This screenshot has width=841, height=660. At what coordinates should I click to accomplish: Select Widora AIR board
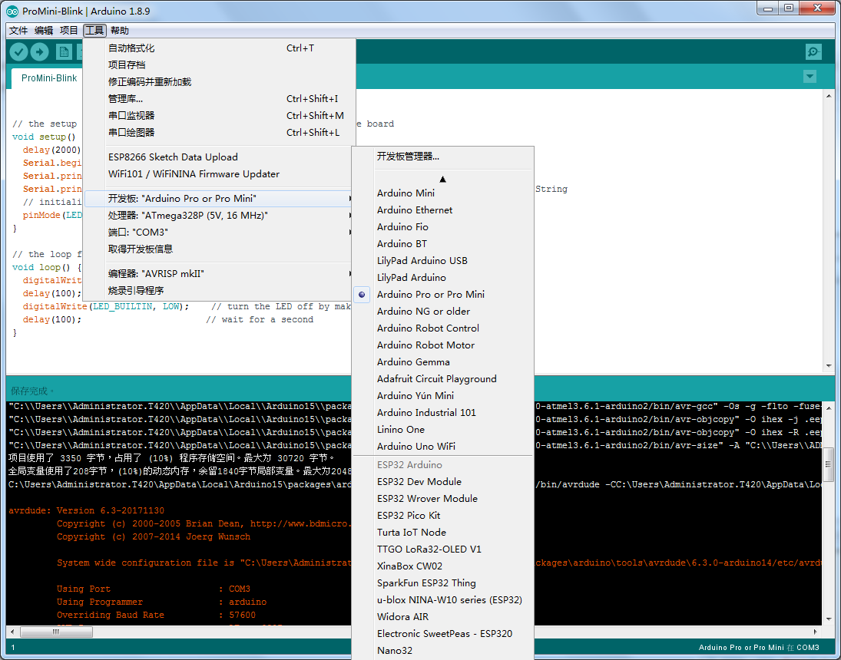click(443, 617)
